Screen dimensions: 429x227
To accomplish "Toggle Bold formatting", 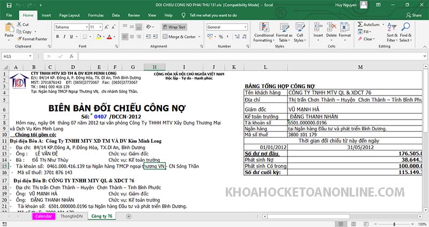I will pyautogui.click(x=57, y=37).
